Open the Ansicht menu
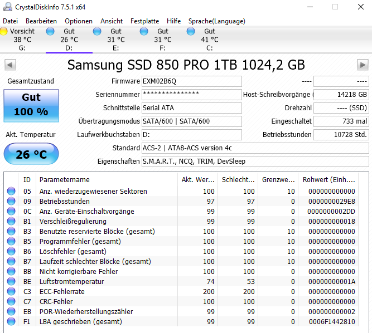The image size is (372, 333). [x=112, y=21]
